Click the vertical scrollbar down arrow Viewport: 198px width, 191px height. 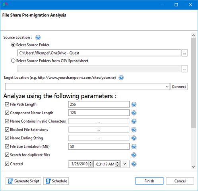coord(194,167)
